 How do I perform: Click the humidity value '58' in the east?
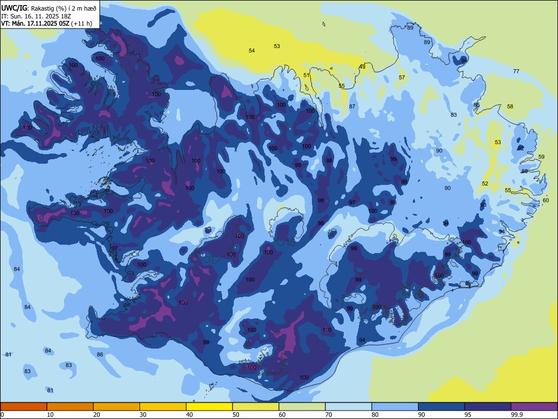[x=510, y=107]
